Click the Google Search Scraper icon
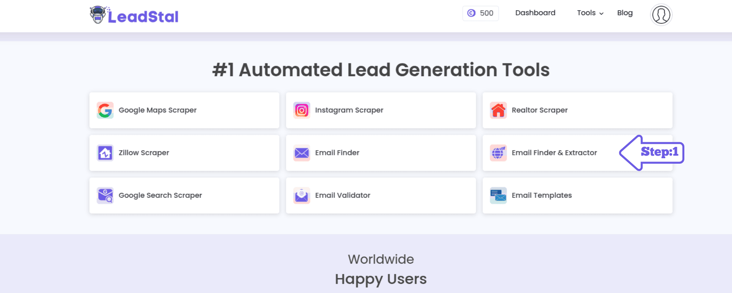The height and width of the screenshot is (293, 732). point(105,196)
